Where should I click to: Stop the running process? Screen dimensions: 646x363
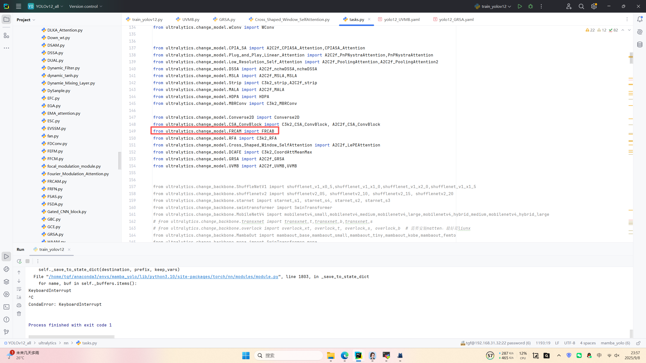coord(28,261)
